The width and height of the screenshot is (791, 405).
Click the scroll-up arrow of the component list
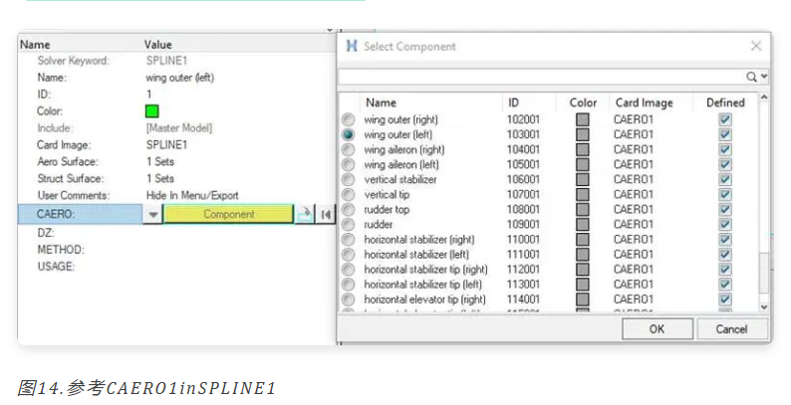(x=764, y=98)
